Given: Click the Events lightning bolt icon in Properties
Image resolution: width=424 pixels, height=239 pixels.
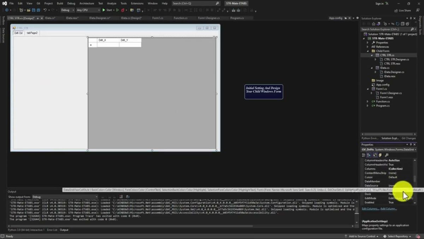Looking at the screenshot, I should click(x=380, y=155).
